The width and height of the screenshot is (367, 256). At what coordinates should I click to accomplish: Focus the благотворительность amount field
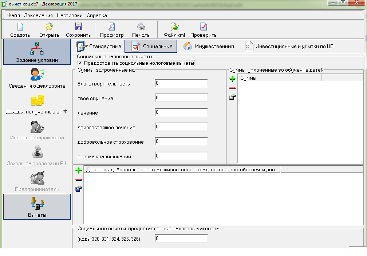click(x=181, y=83)
